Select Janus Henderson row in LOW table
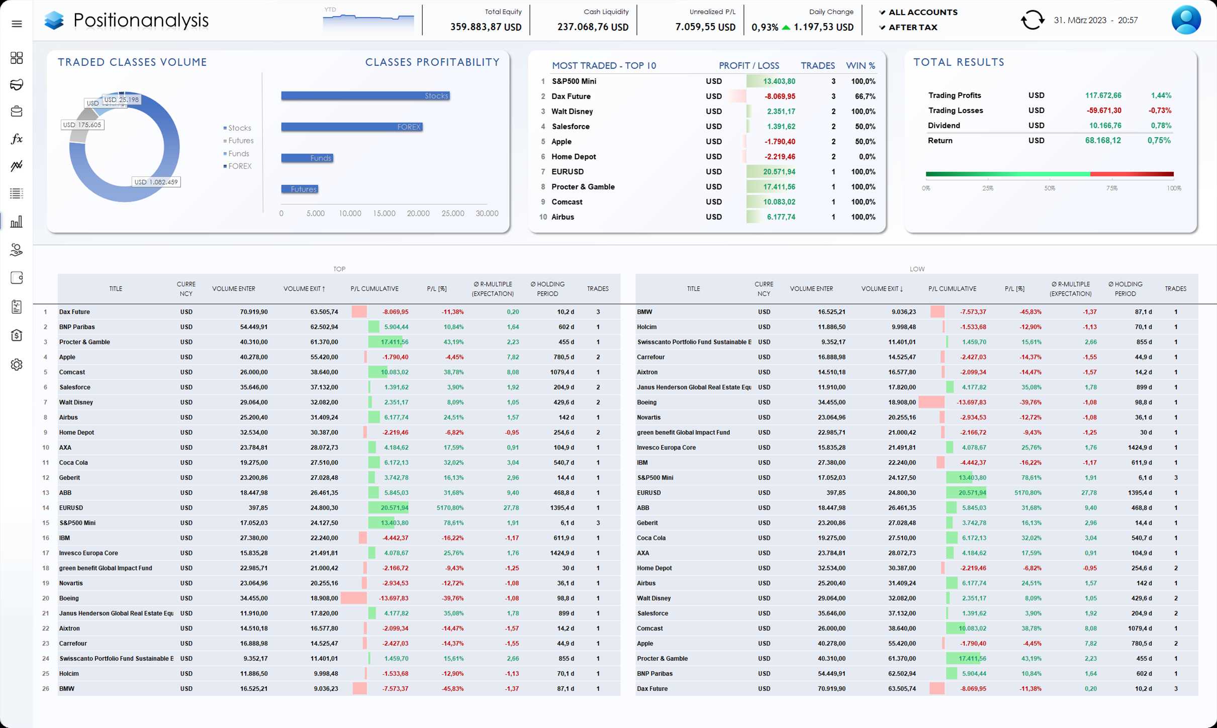Screen dimensions: 1217x728 point(917,387)
